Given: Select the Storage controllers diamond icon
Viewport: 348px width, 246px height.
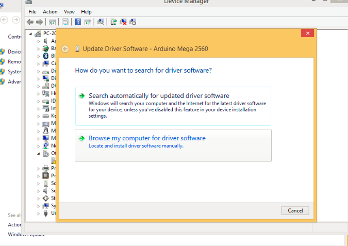Looking at the screenshot, I should click(46, 198).
